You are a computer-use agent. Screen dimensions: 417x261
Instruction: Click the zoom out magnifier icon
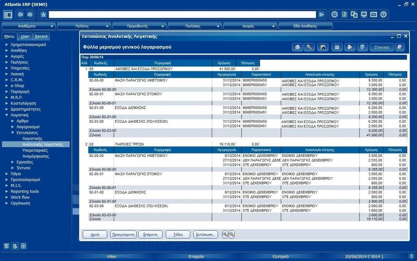(x=225, y=234)
